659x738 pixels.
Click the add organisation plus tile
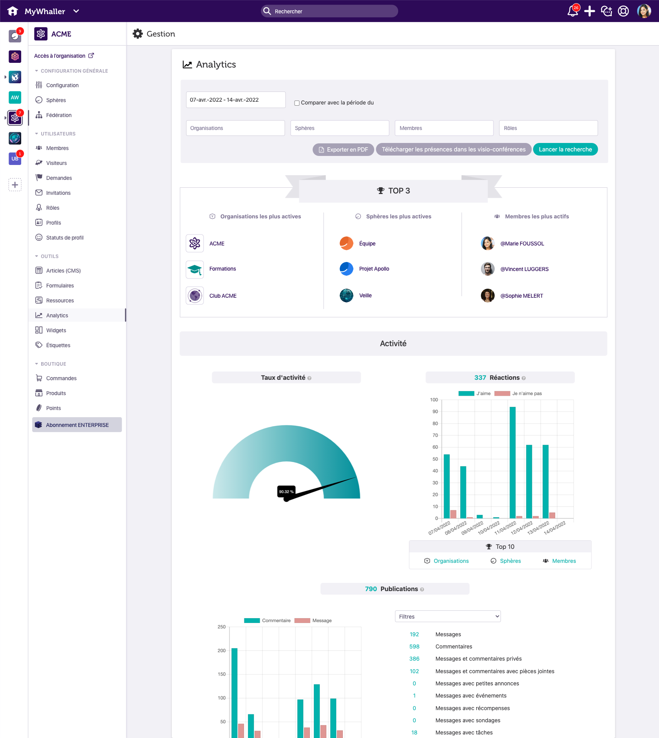(15, 185)
